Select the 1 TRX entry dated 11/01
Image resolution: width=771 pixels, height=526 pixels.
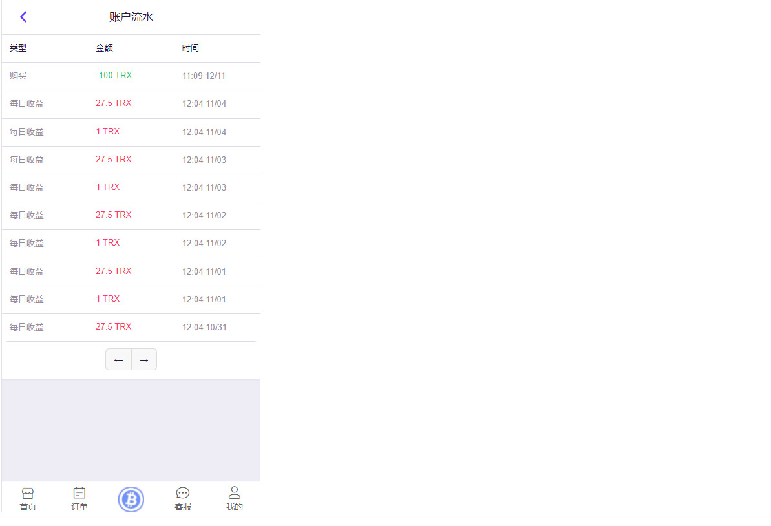tap(131, 300)
